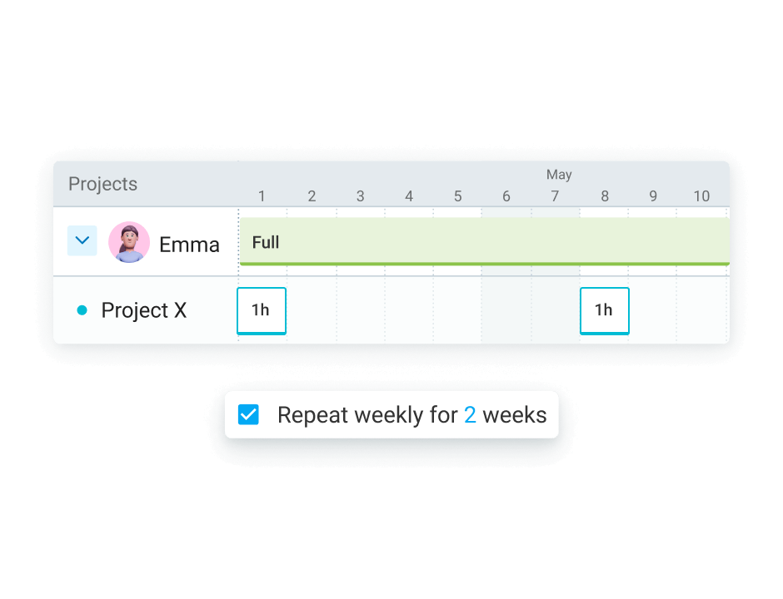Viewport: 783px width, 599px height.
Task: Click the May month label
Action: pyautogui.click(x=558, y=175)
